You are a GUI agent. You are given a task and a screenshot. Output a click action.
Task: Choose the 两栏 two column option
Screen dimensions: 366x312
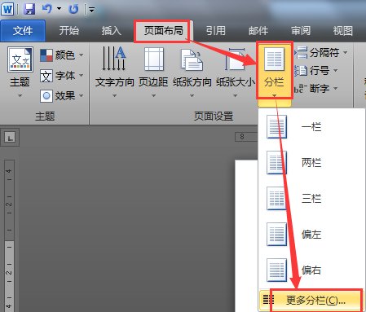[x=311, y=162]
